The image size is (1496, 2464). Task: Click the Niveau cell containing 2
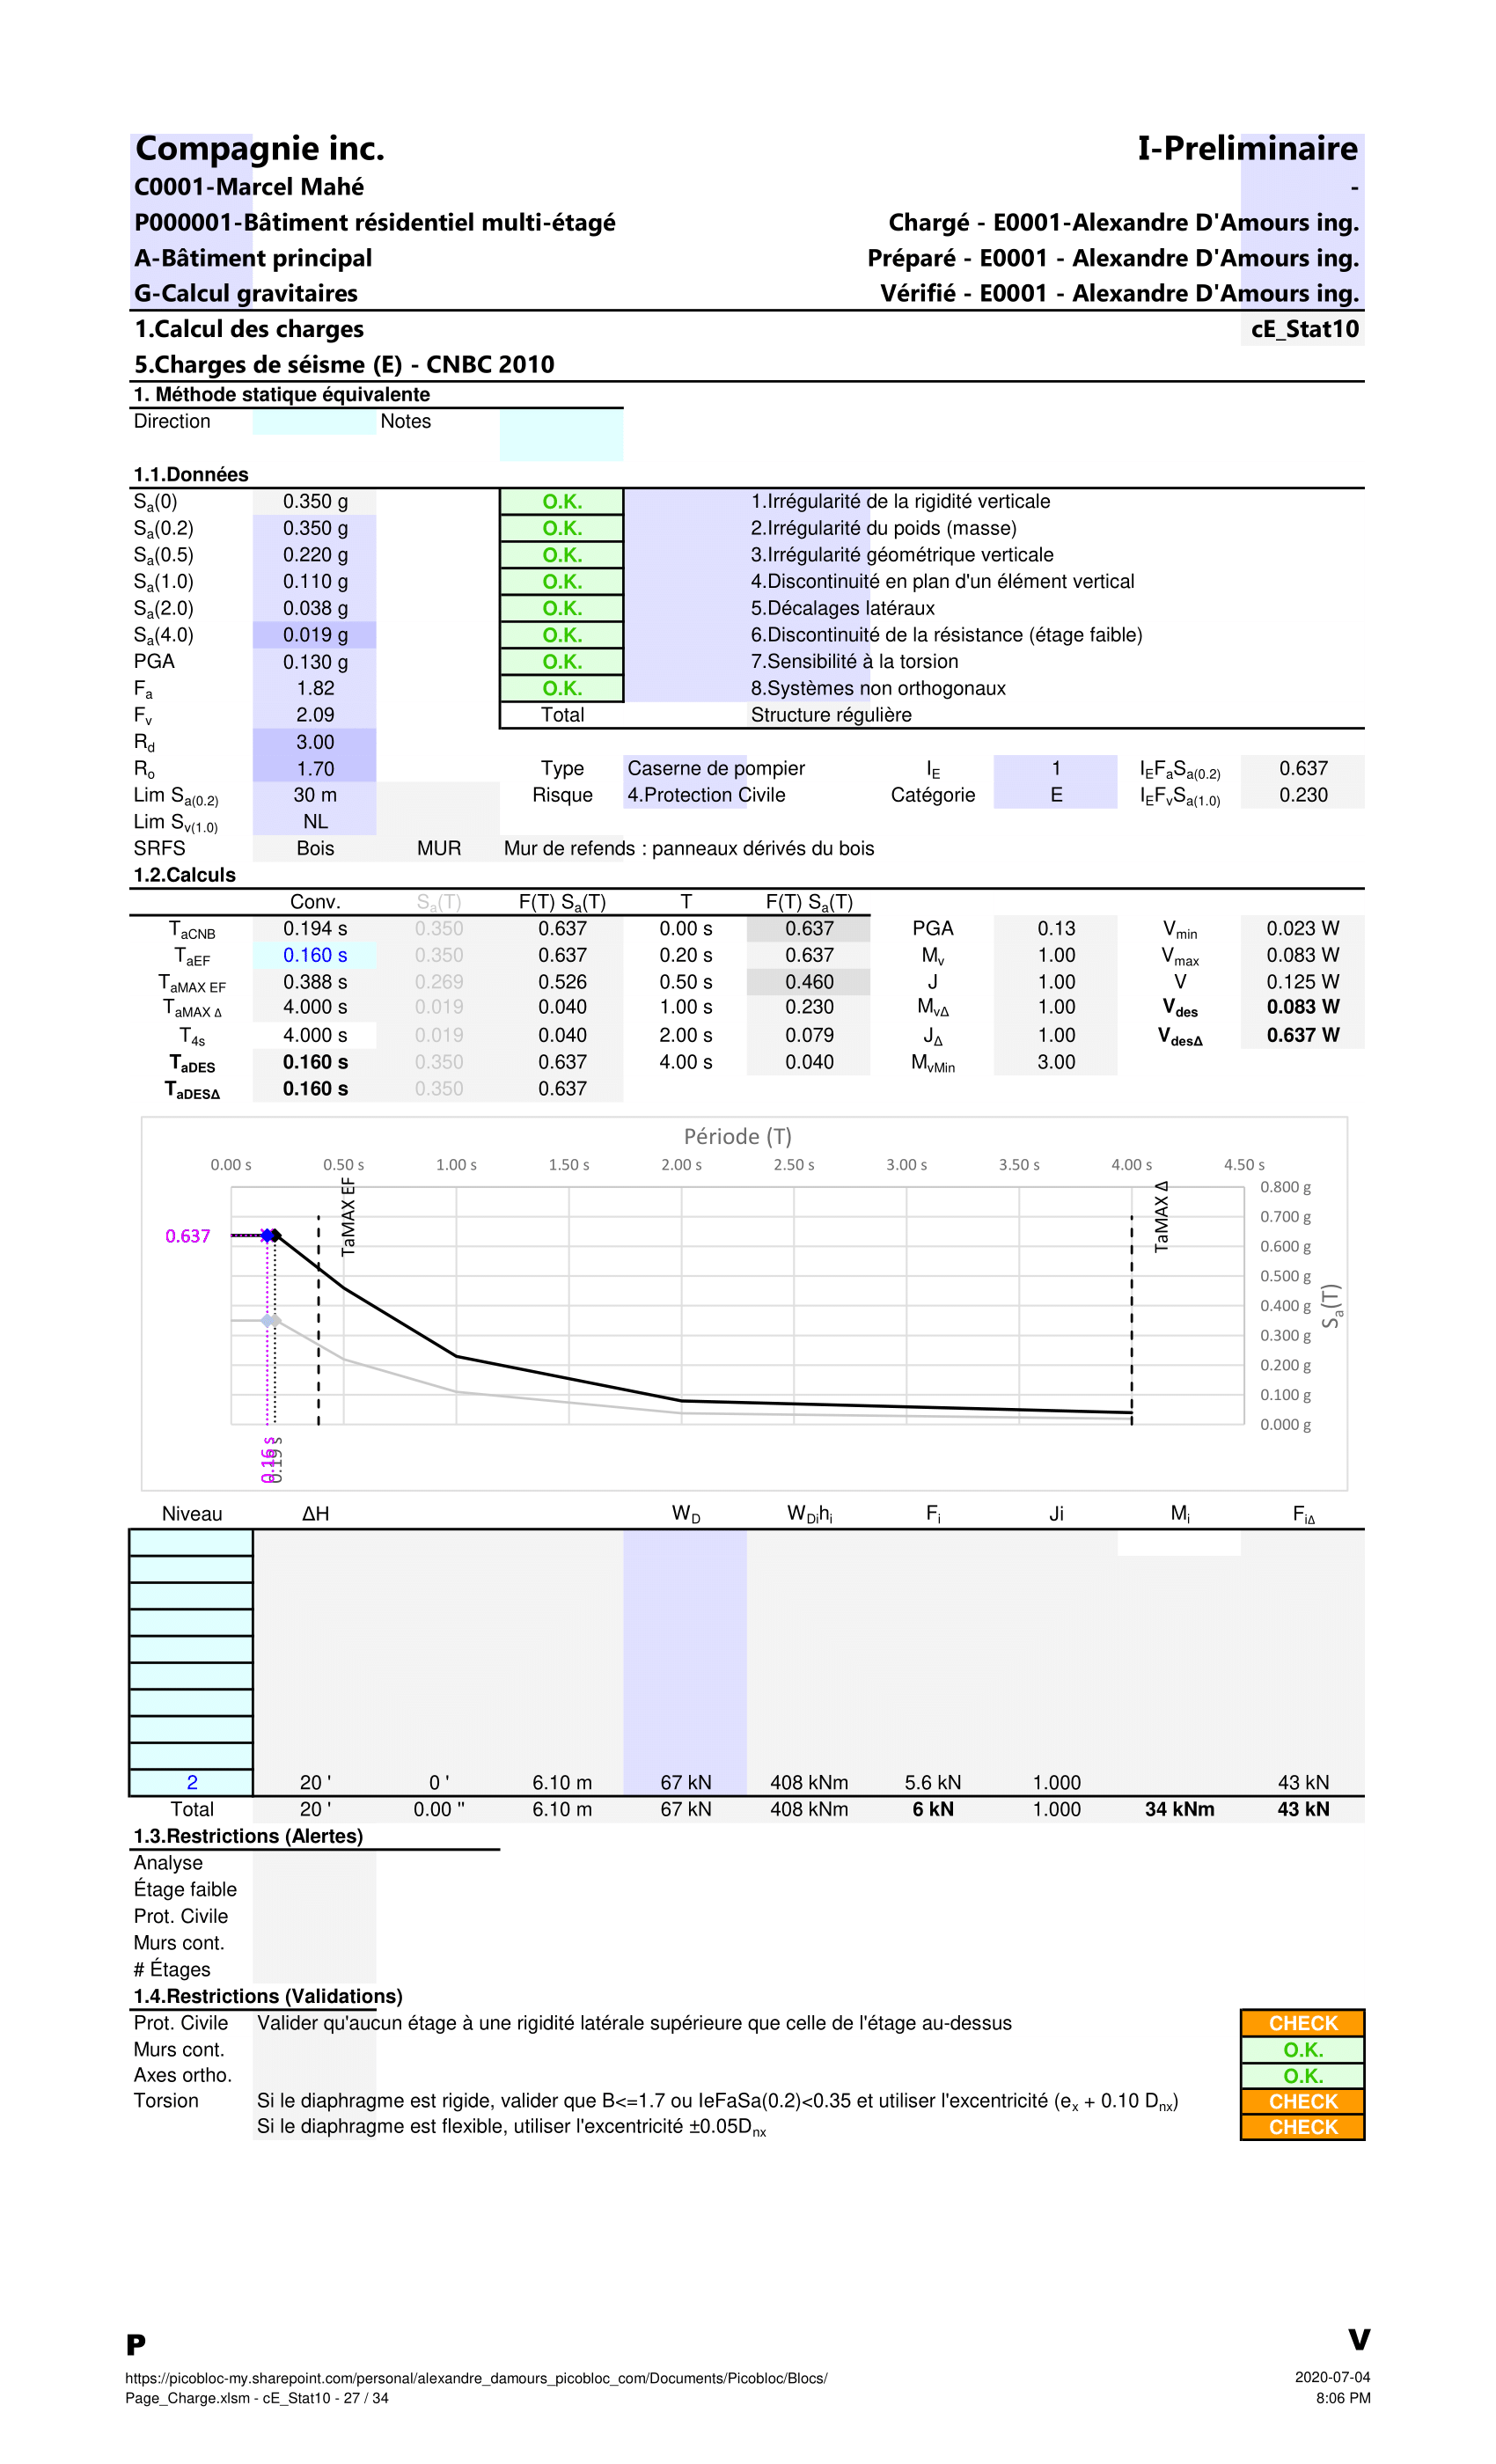point(191,1782)
